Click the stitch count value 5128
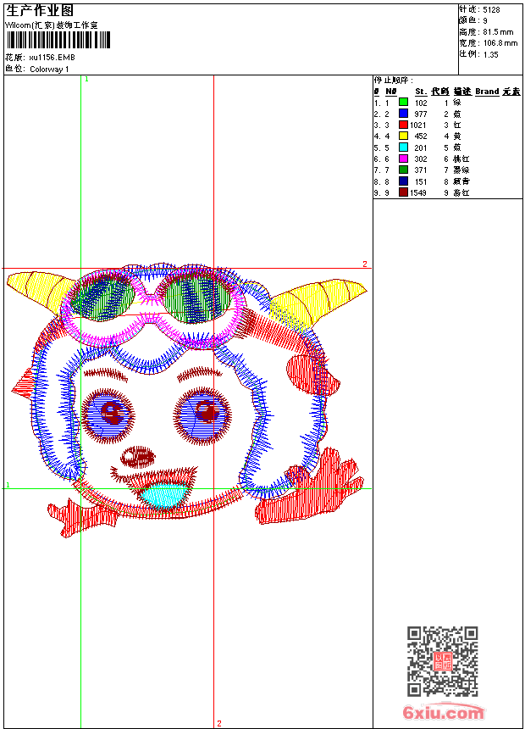The width and height of the screenshot is (525, 729). click(x=491, y=10)
